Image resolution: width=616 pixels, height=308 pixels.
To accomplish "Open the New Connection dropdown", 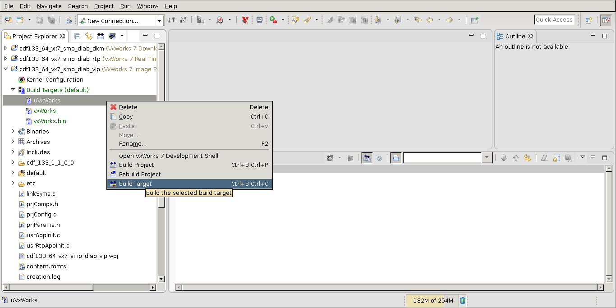I will coord(159,21).
